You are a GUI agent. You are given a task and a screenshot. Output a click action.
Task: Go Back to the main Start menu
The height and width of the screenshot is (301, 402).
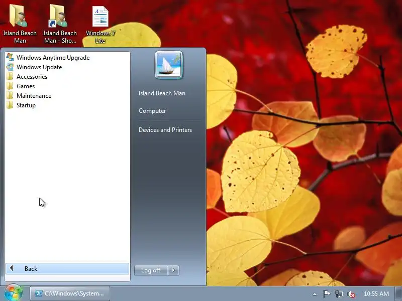pyautogui.click(x=67, y=269)
